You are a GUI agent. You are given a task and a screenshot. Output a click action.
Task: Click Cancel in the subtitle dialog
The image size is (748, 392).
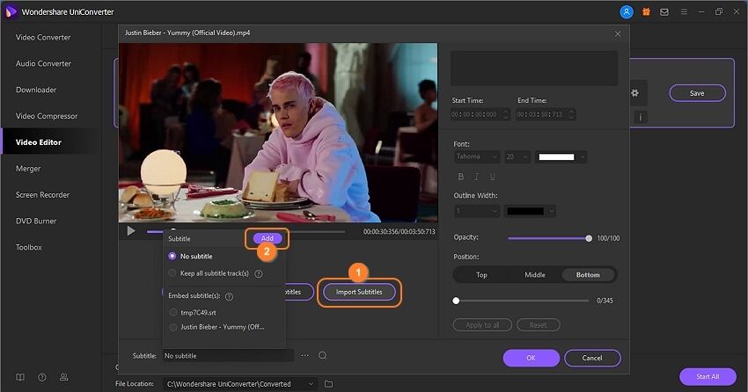592,358
